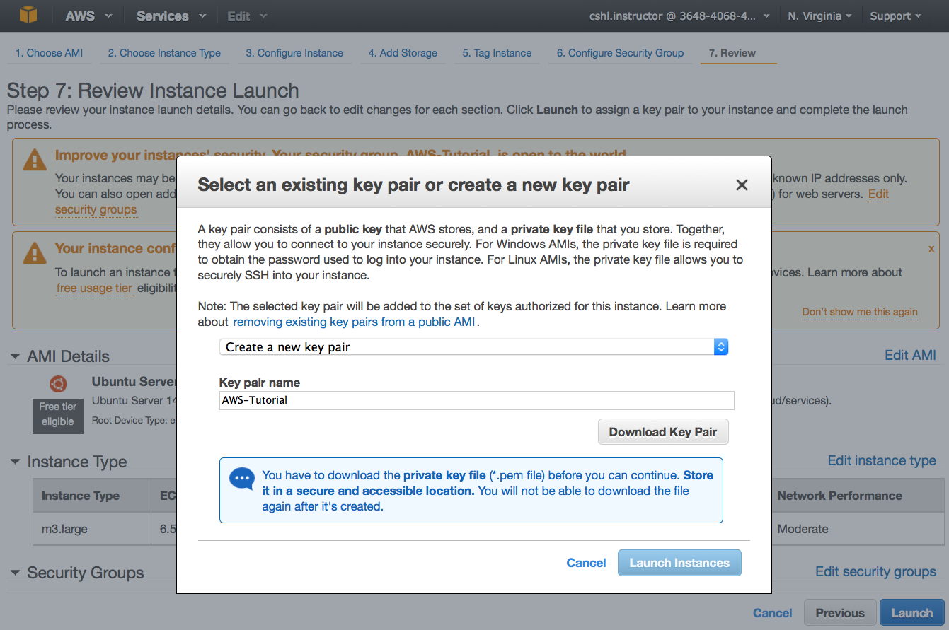Go to step 6. Configure Security Group

pyautogui.click(x=620, y=53)
